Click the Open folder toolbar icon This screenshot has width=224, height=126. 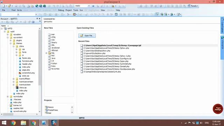tap(9, 6)
